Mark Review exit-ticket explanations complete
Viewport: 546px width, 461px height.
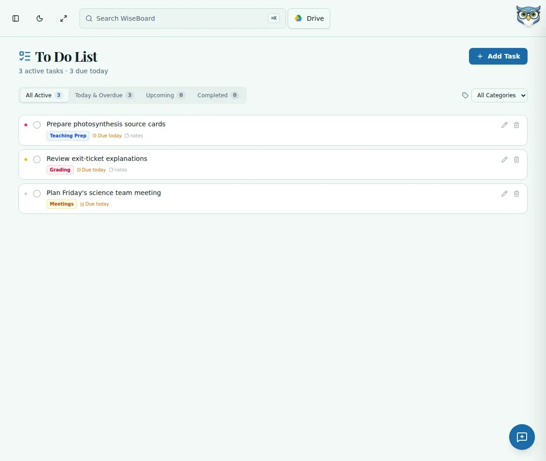tap(37, 160)
